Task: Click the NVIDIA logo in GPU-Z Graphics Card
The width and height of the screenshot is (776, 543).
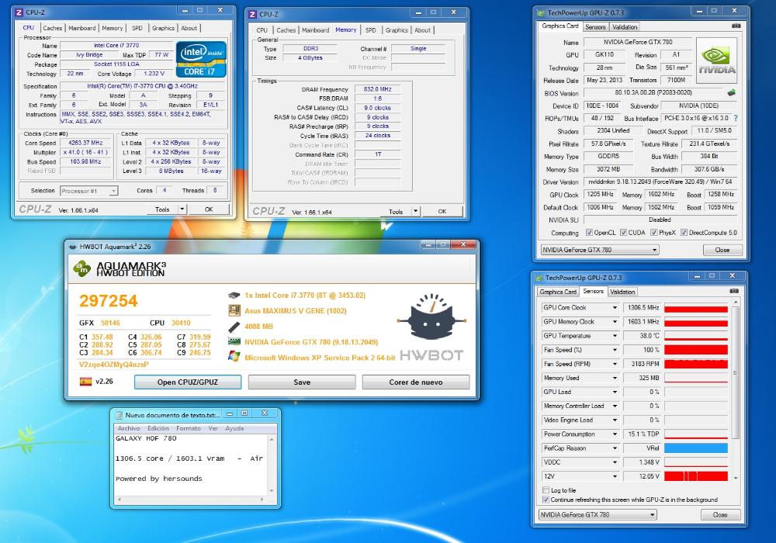Action: click(716, 61)
